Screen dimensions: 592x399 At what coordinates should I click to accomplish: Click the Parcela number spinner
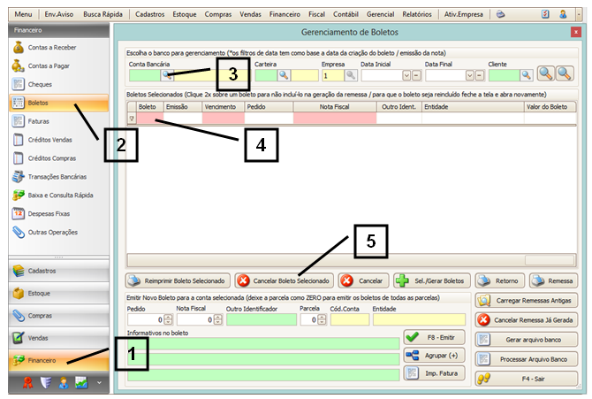pos(322,320)
